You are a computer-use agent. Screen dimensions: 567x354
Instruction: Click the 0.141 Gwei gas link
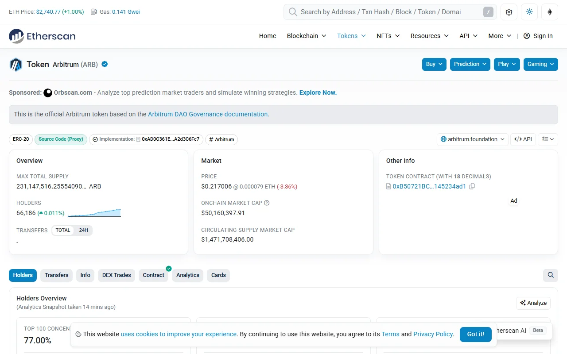coord(126,12)
